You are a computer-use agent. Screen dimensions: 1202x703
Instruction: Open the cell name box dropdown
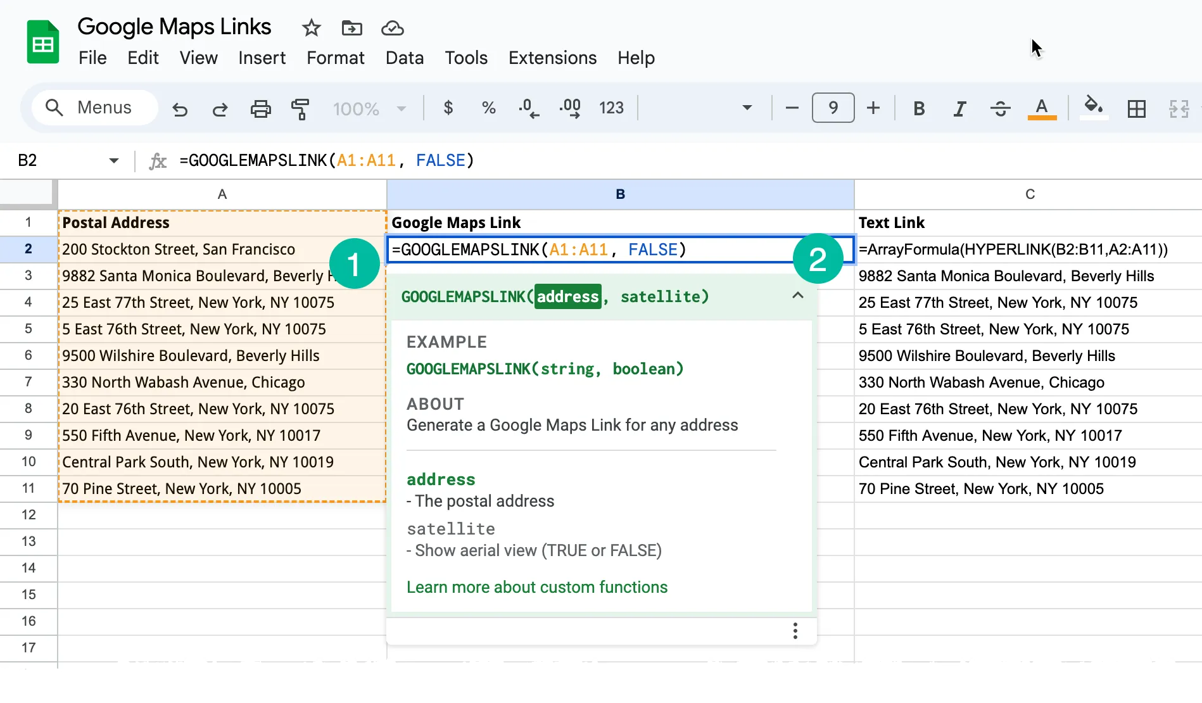(114, 160)
